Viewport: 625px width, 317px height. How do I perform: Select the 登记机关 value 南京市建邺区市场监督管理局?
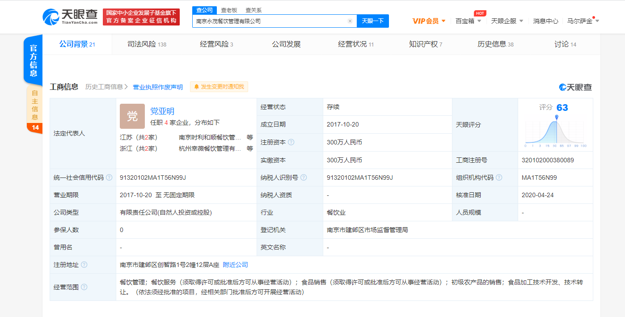pos(367,230)
